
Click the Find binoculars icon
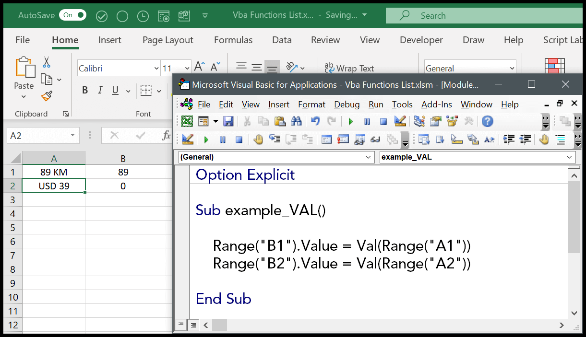[x=296, y=121]
